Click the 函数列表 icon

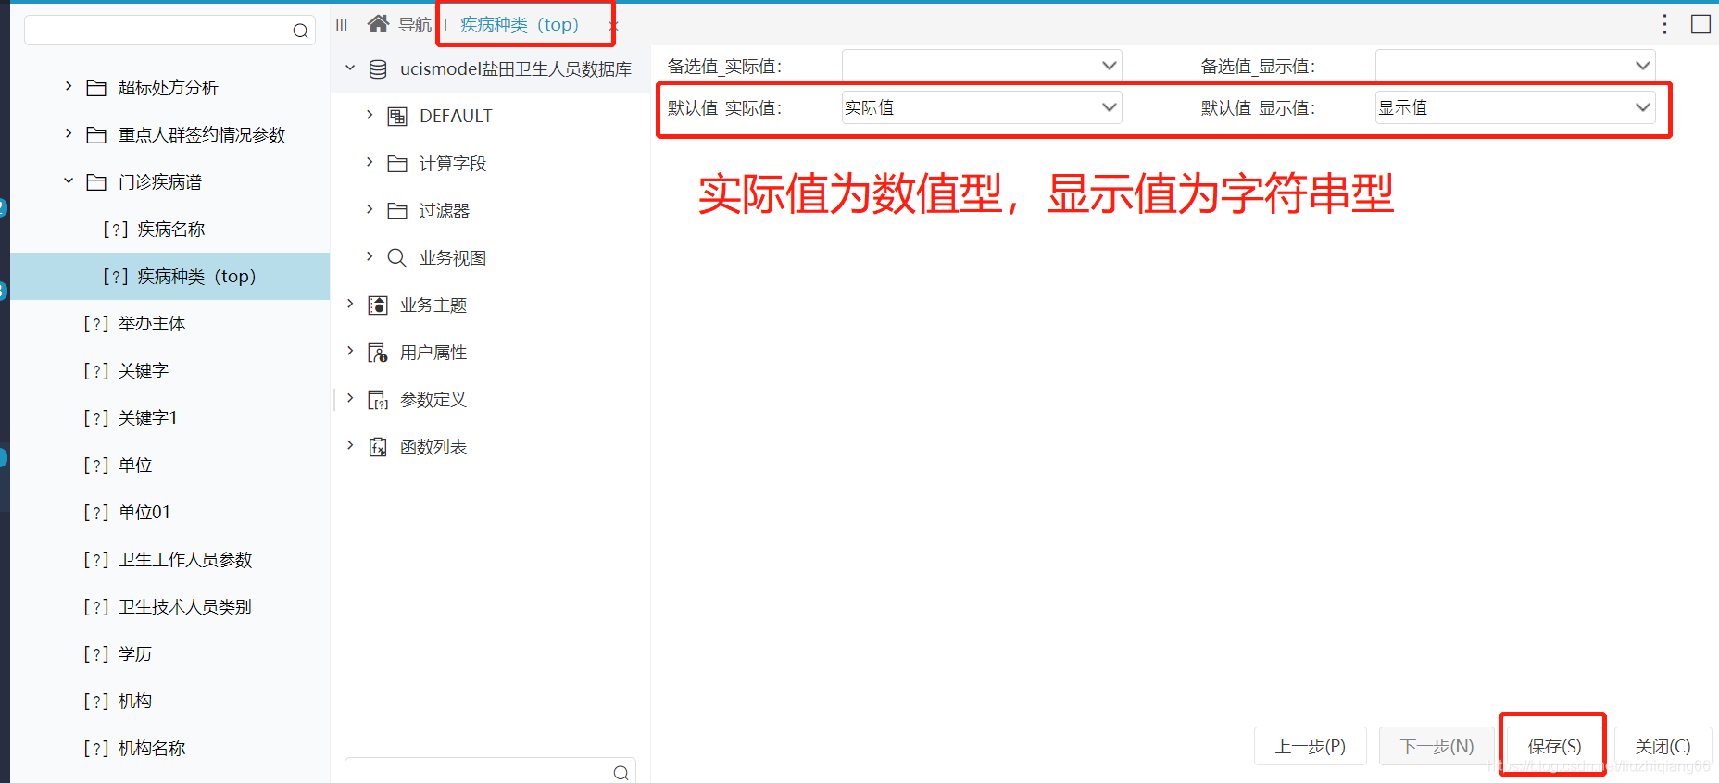(x=378, y=447)
